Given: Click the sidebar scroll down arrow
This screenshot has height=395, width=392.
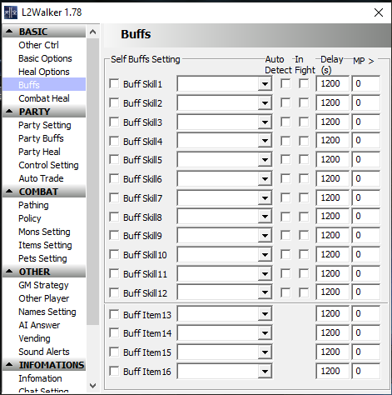Looking at the screenshot, I should 93,386.
